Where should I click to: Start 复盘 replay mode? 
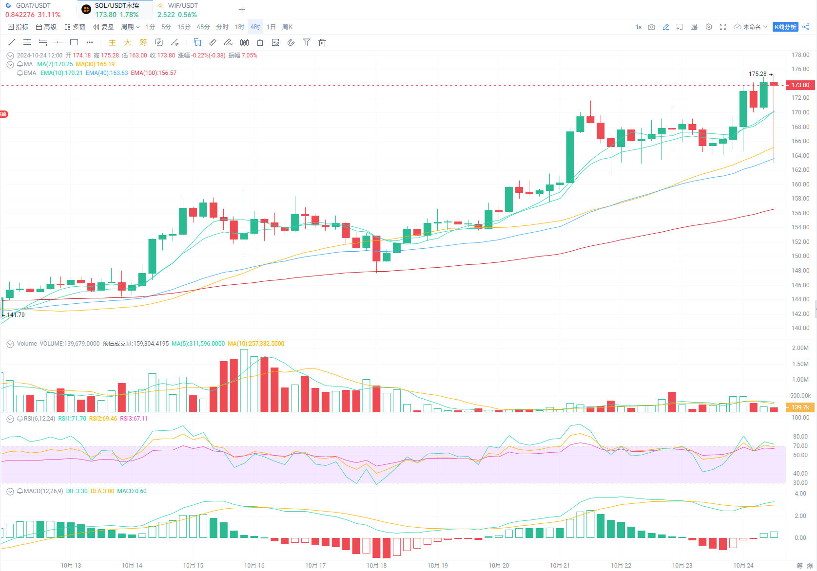pyautogui.click(x=103, y=27)
